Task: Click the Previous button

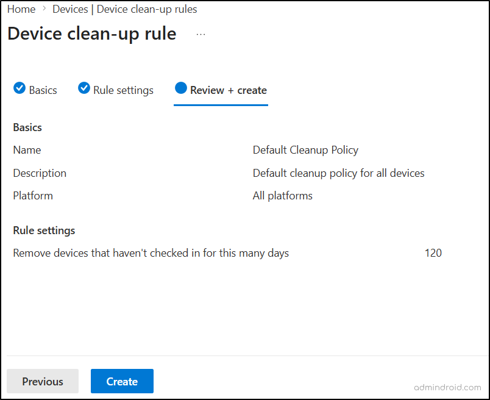Action: pos(42,381)
